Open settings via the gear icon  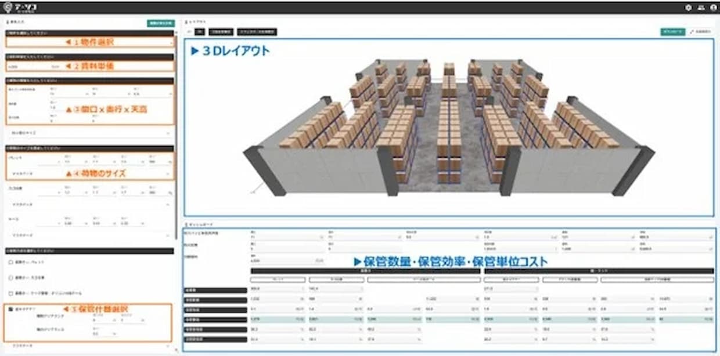coord(688,8)
